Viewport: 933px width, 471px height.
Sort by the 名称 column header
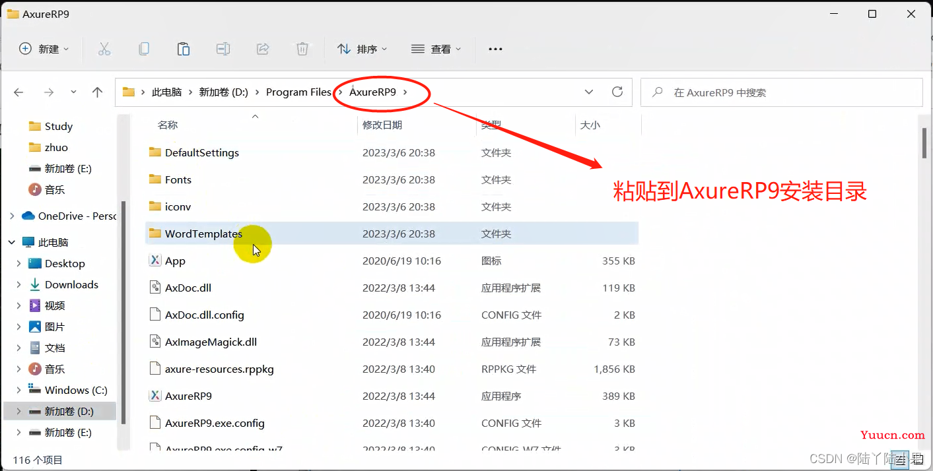click(x=168, y=125)
